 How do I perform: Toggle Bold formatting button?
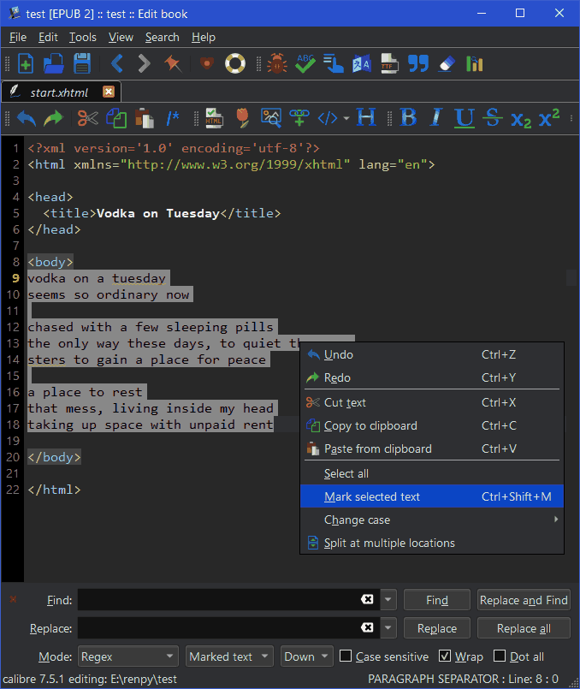click(x=408, y=117)
